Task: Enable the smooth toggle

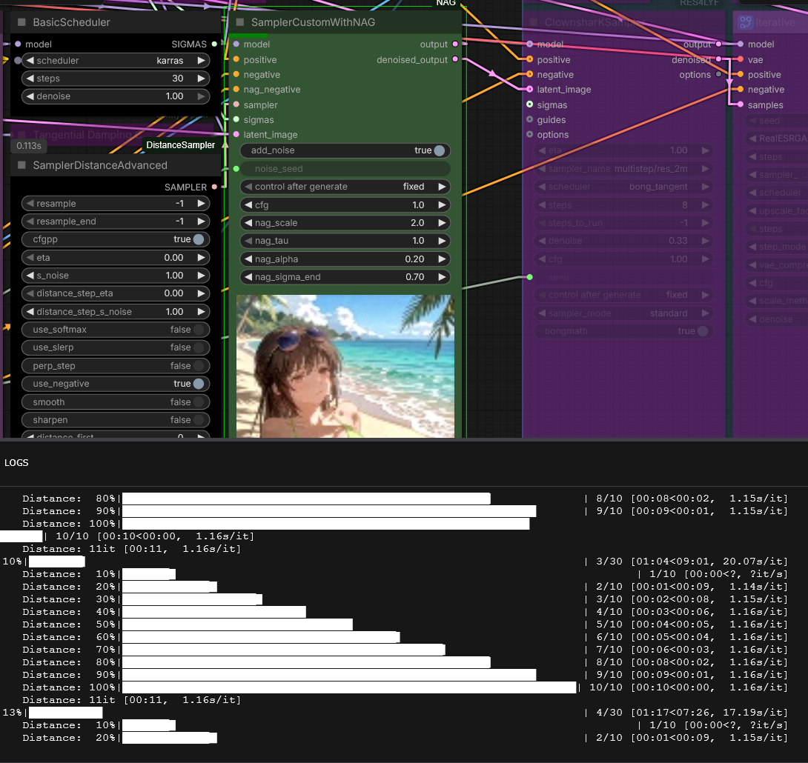Action: 199,402
